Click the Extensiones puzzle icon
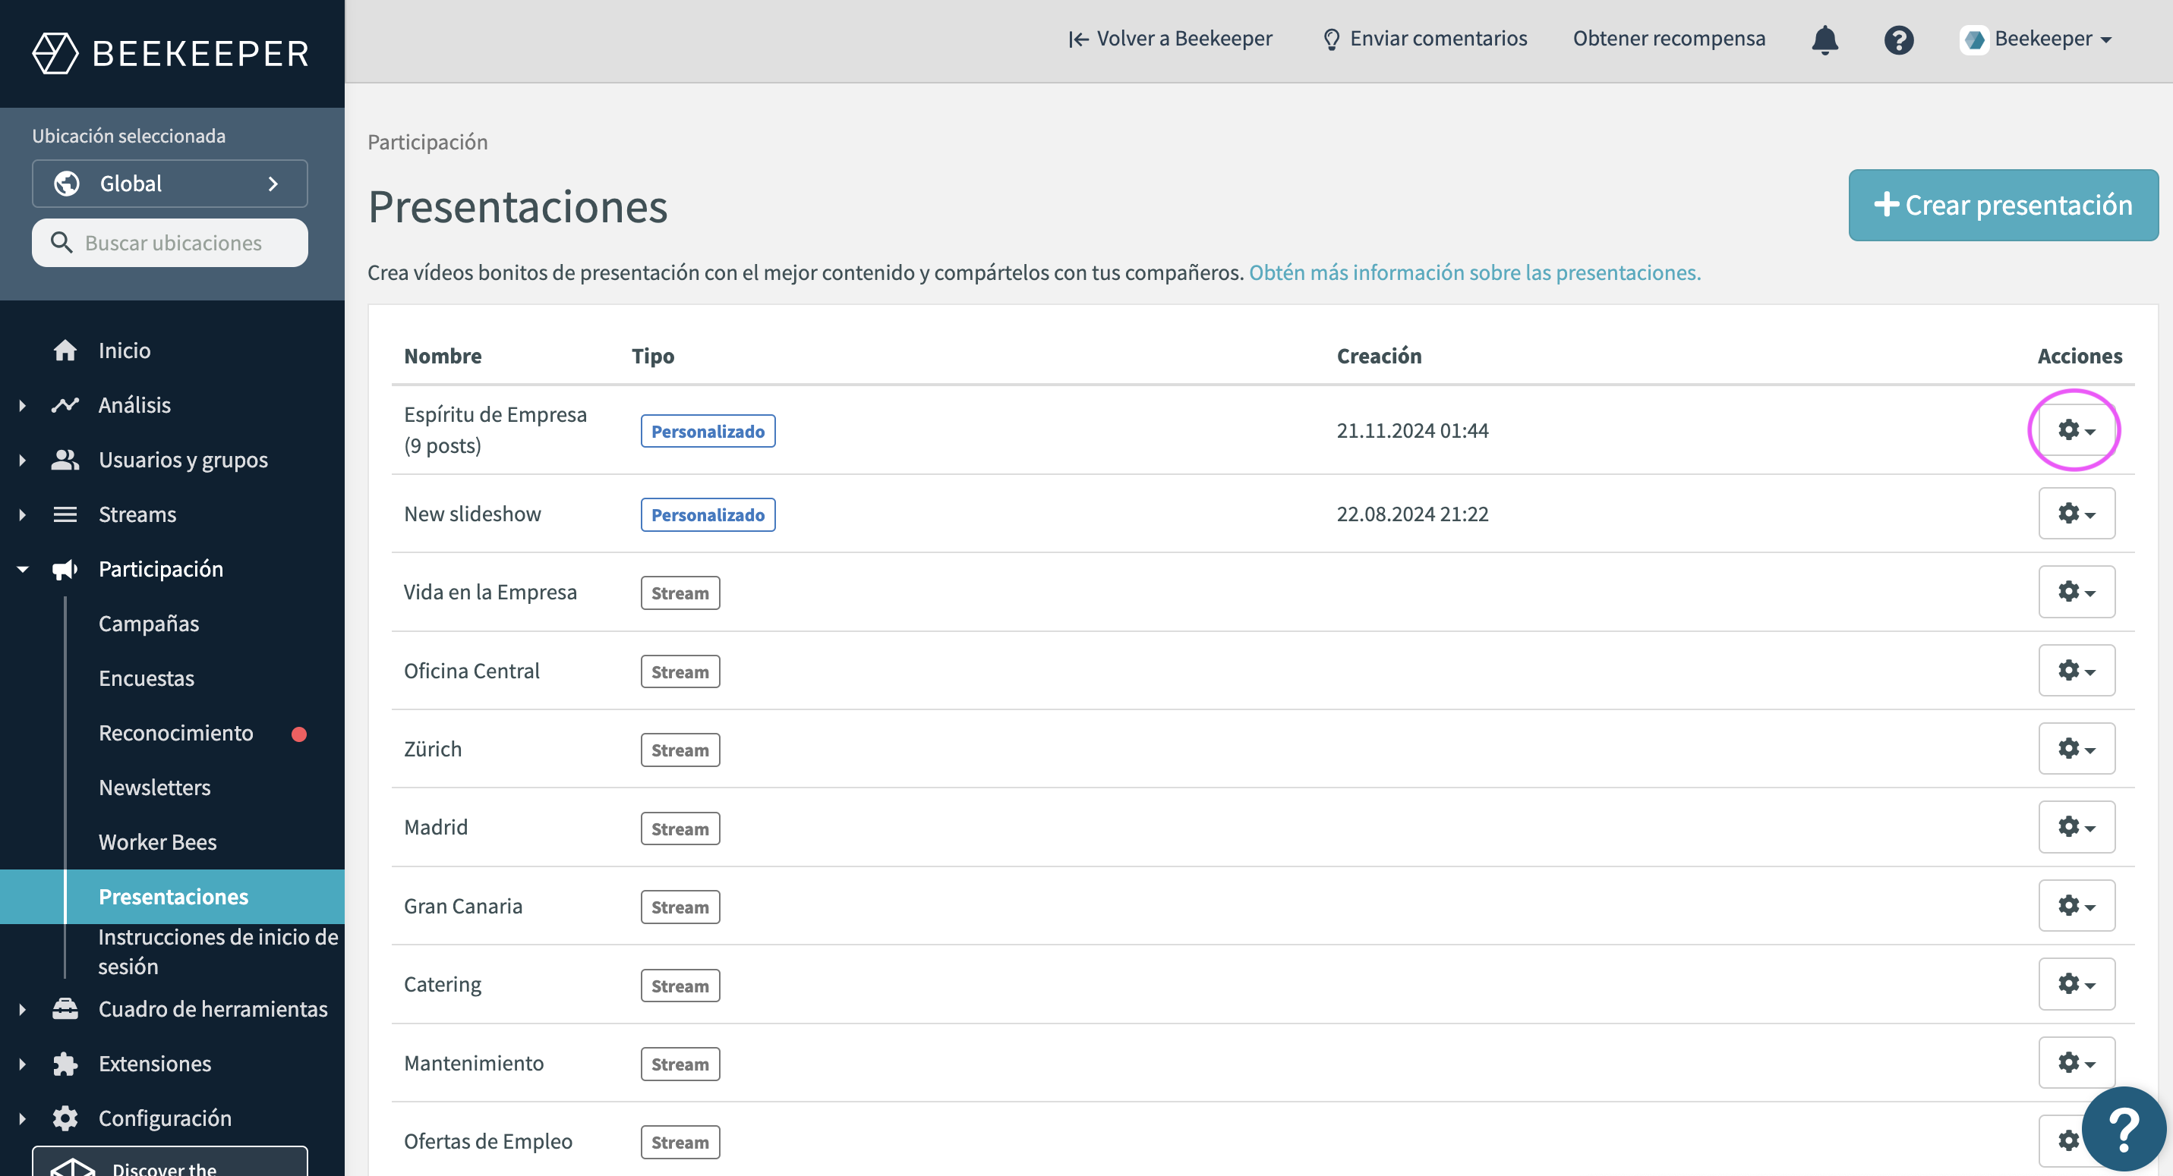This screenshot has height=1176, width=2173. tap(65, 1063)
